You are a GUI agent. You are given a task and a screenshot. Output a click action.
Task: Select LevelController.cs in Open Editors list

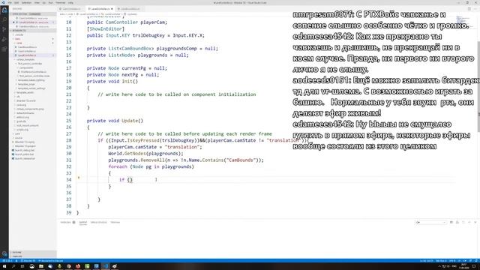tap(34, 22)
